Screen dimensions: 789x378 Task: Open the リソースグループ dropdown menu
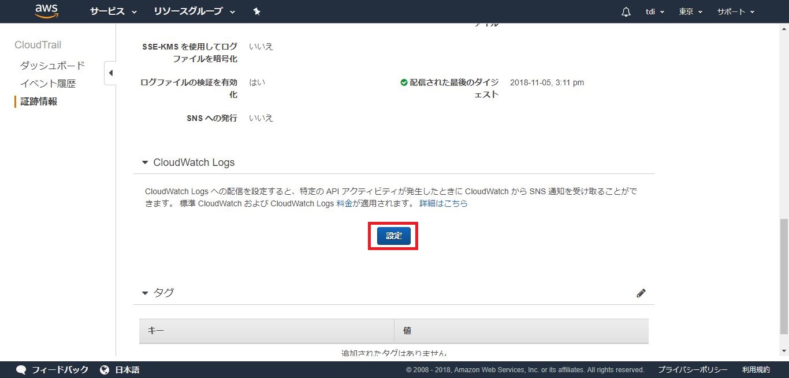[195, 12]
